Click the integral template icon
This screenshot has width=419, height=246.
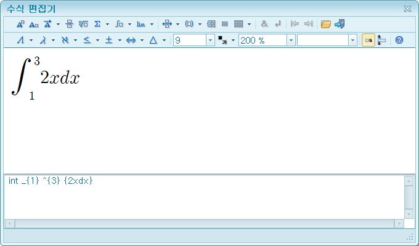point(119,24)
